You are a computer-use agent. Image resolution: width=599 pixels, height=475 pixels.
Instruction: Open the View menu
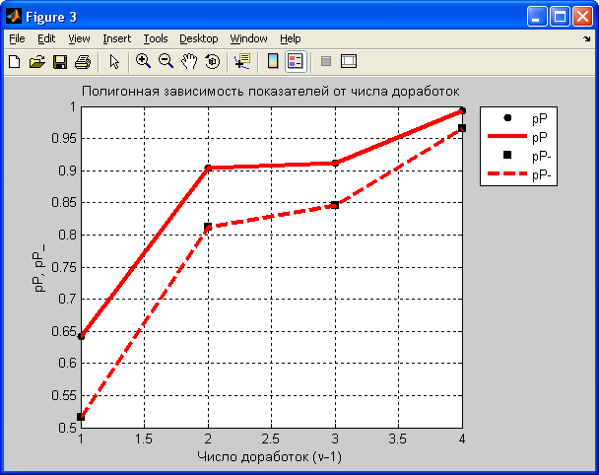click(x=79, y=38)
